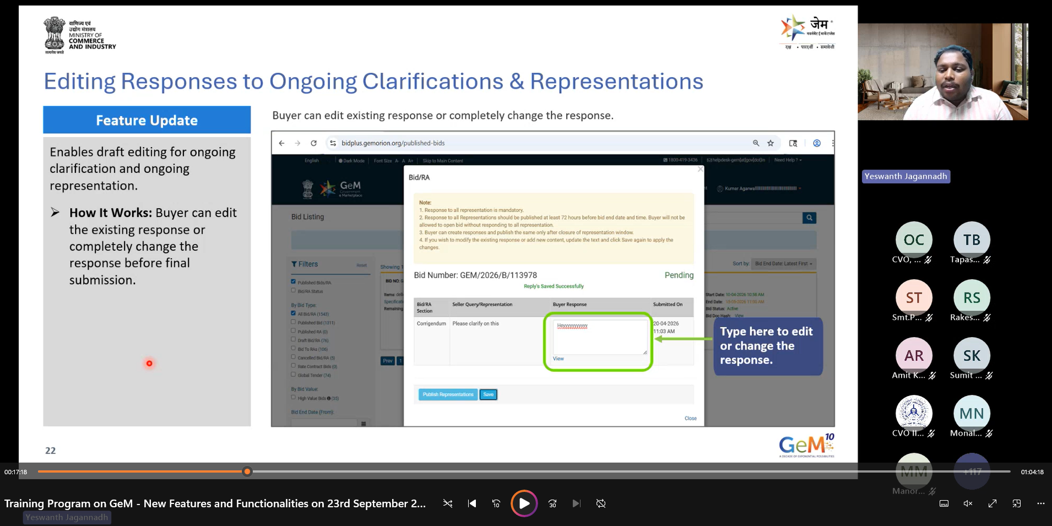Open the player's more options menu
The image size is (1052, 526).
click(1040, 503)
